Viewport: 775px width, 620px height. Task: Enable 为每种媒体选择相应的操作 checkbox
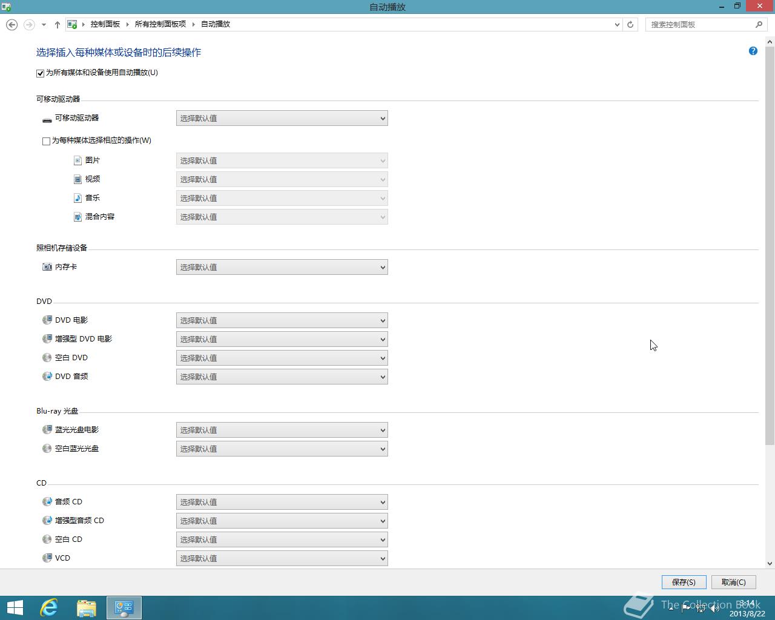46,141
